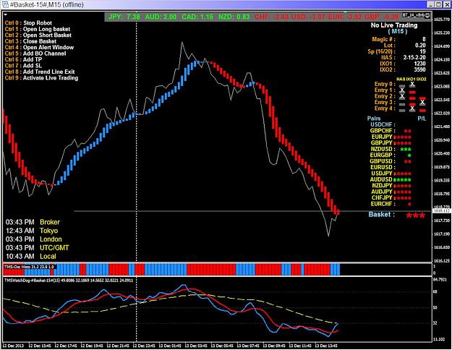Click 'Ctrl 5 : Add BO Channel' label
The height and width of the screenshot is (350, 452).
point(35,54)
